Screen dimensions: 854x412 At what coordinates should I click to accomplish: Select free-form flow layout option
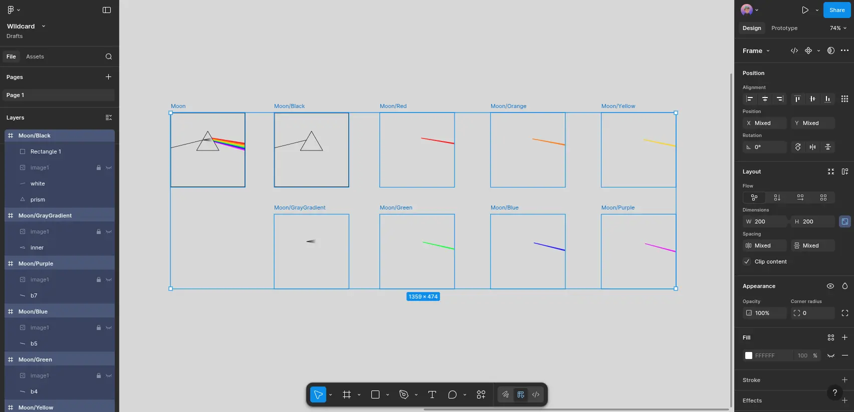click(754, 197)
